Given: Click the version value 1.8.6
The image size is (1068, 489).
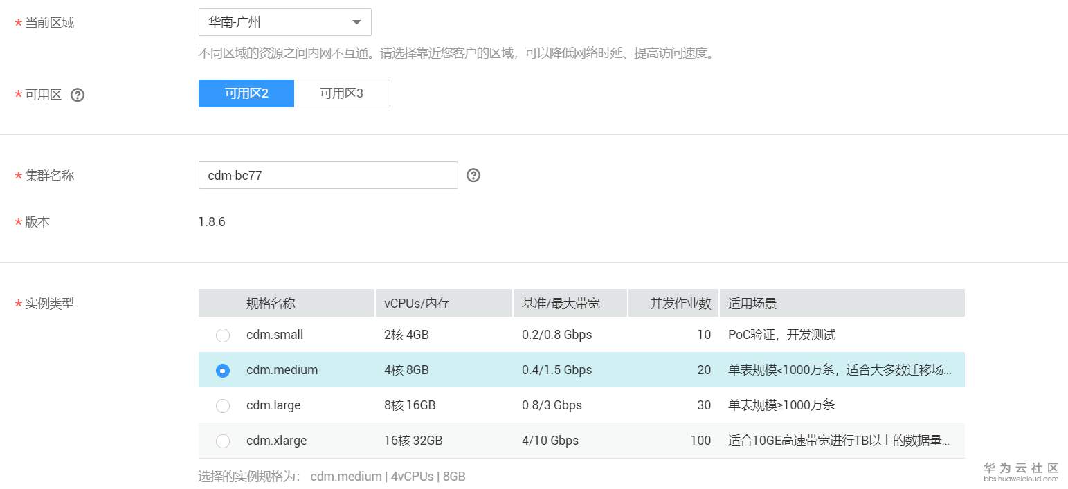Looking at the screenshot, I should (x=212, y=222).
